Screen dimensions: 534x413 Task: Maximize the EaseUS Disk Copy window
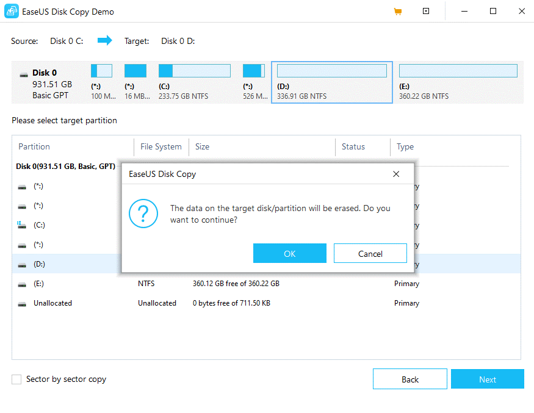pos(493,11)
